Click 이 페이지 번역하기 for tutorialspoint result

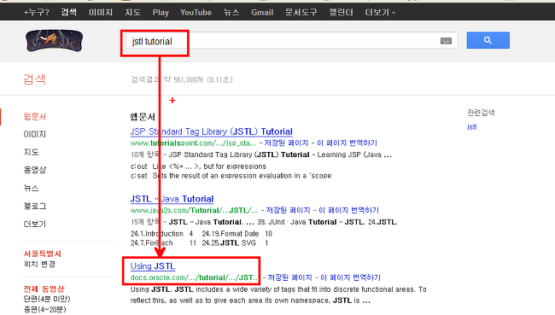pyautogui.click(x=347, y=143)
